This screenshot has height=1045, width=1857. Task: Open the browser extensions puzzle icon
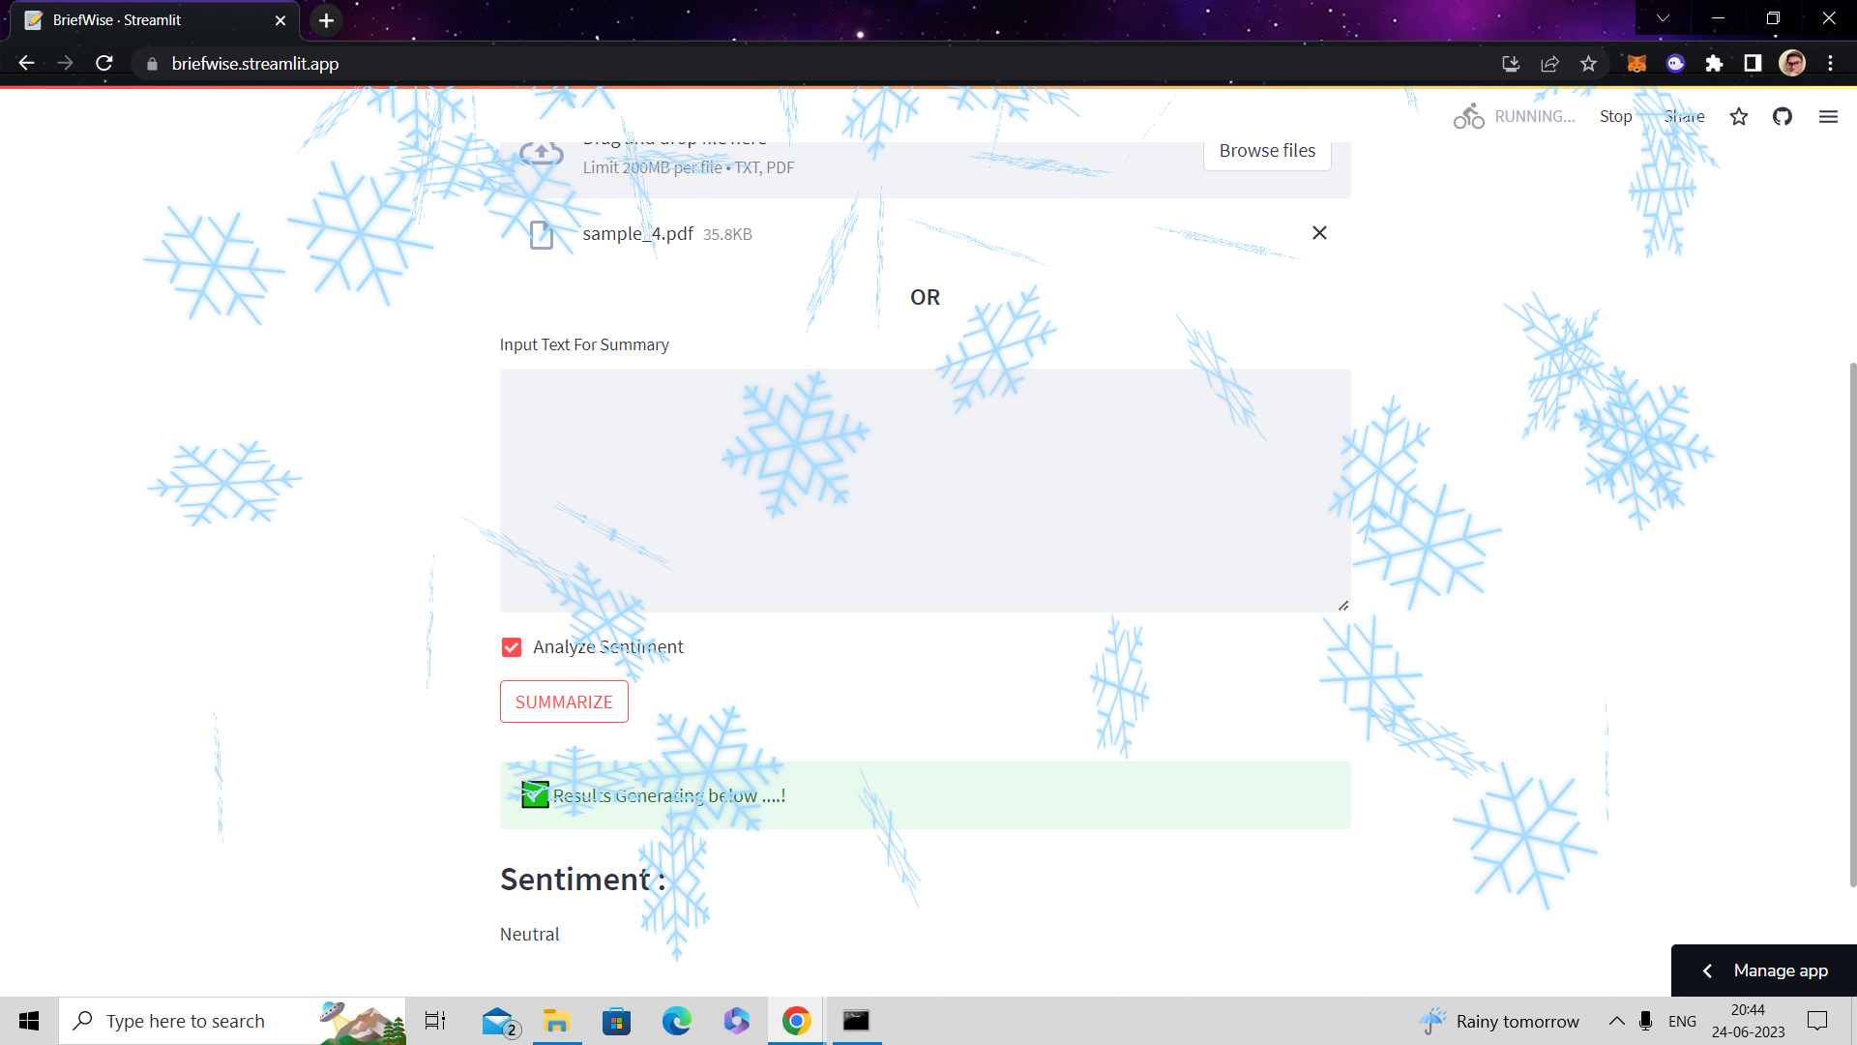point(1714,64)
